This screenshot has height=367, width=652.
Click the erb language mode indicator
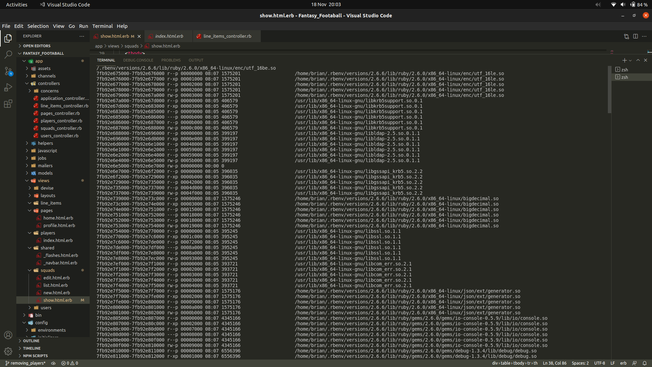(623, 363)
